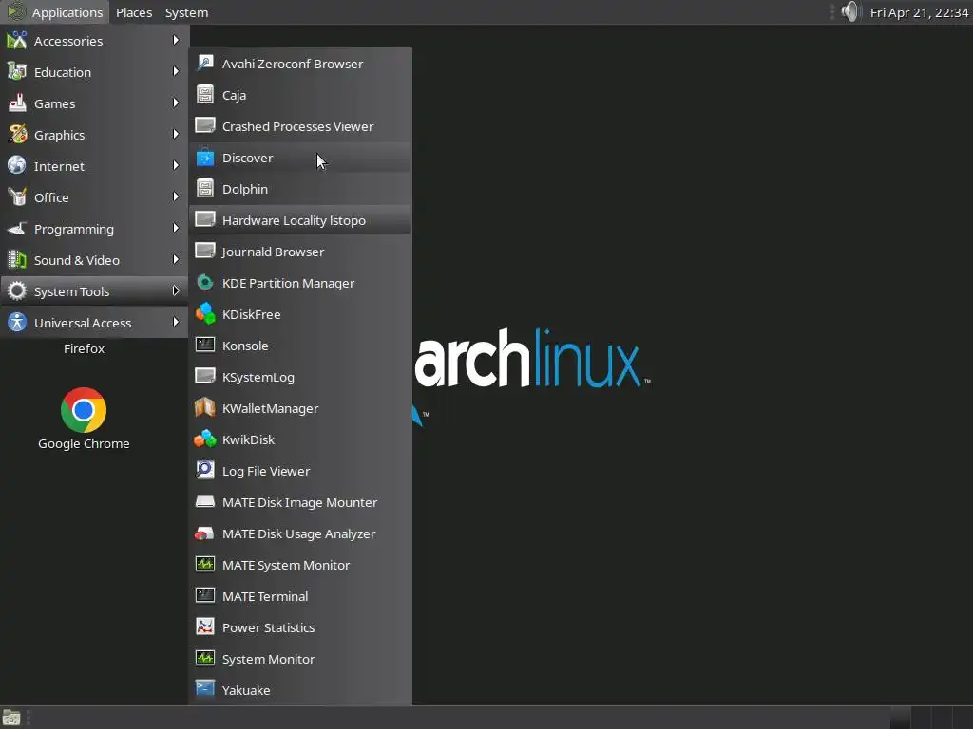Click the Crashed Processes Viewer icon
Screen dimensions: 973x729
(205, 126)
